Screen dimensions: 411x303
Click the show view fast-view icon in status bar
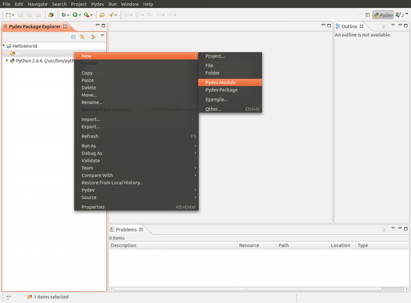tap(9, 297)
